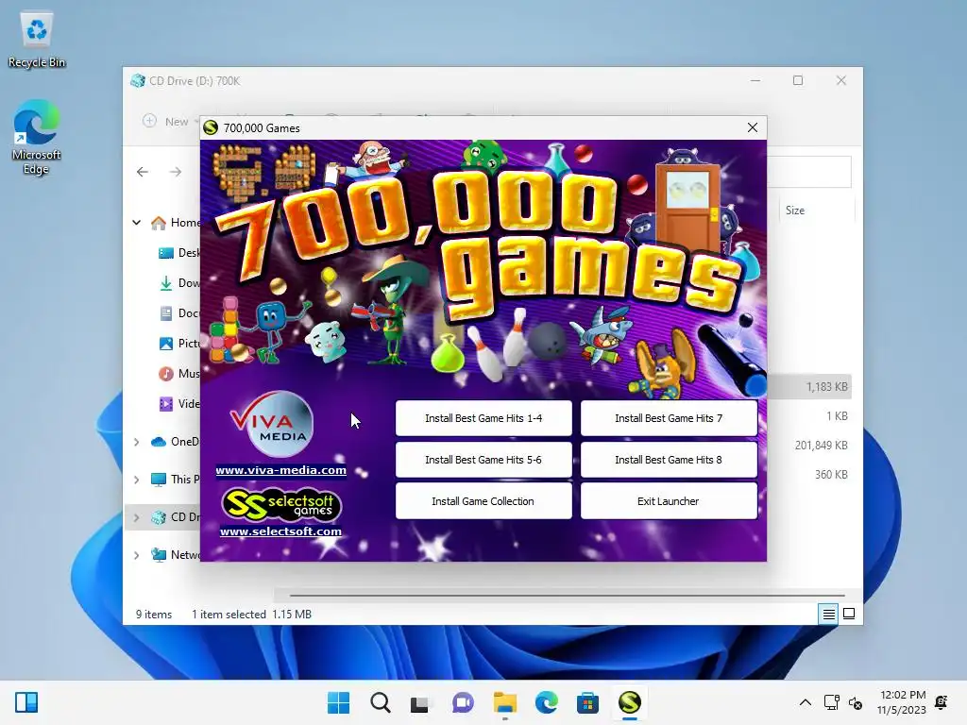Open Task View on the taskbar
967x725 pixels.
[420, 702]
